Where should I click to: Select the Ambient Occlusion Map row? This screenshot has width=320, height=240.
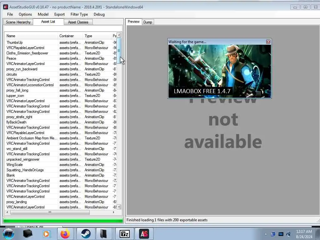tap(61, 138)
